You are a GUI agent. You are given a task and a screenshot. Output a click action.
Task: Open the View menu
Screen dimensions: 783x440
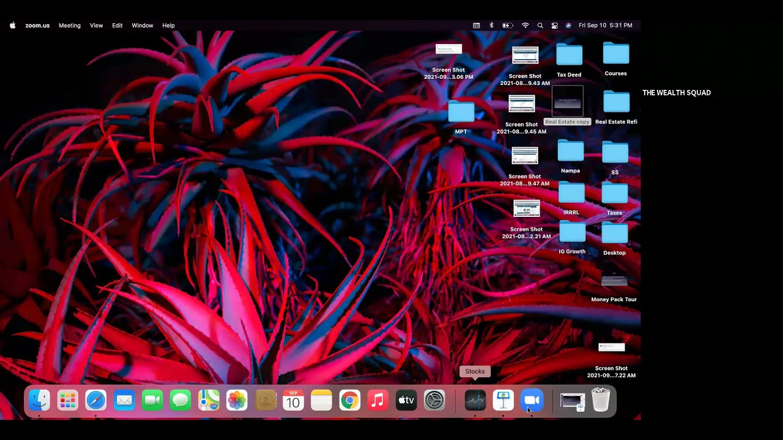[x=97, y=26]
